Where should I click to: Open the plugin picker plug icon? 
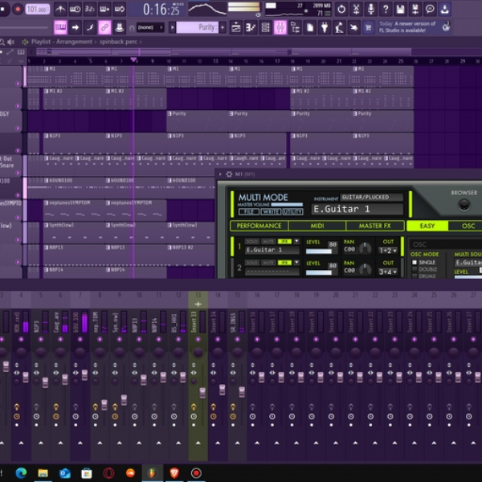click(325, 27)
